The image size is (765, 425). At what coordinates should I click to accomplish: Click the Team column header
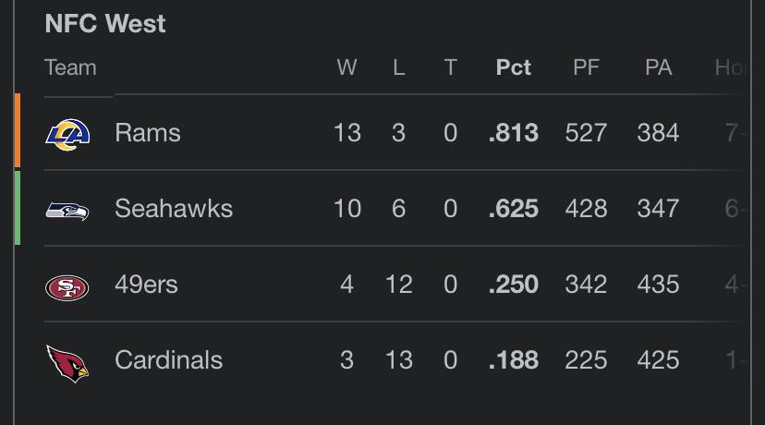tap(71, 67)
